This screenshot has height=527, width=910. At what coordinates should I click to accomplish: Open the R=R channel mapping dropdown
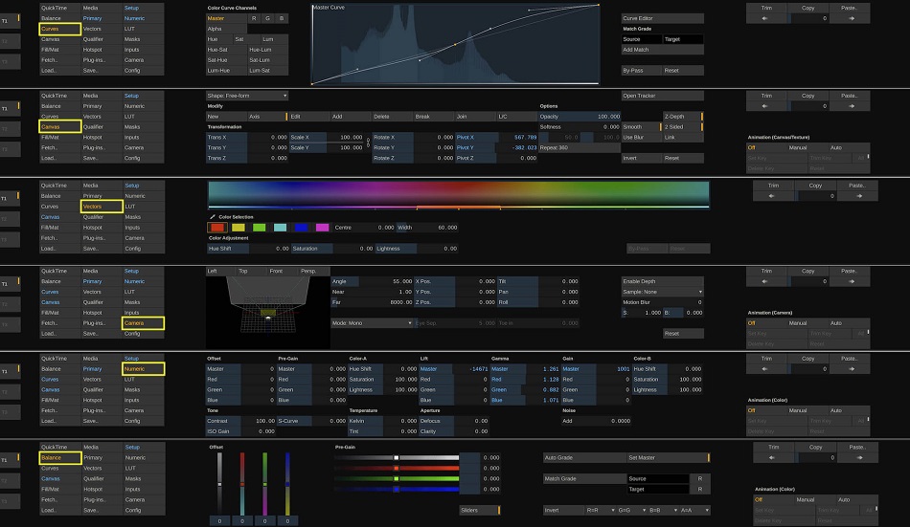click(x=600, y=510)
